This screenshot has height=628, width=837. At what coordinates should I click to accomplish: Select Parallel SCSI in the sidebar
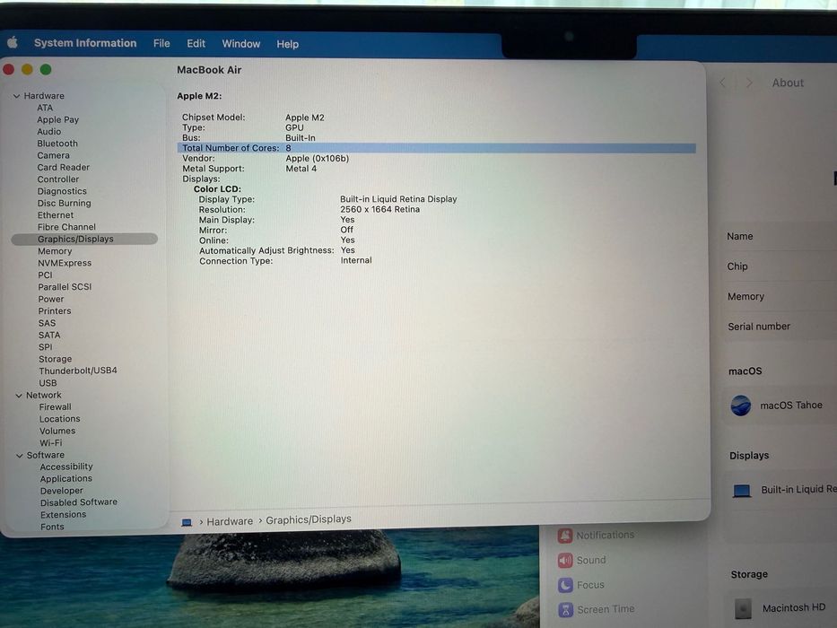click(x=65, y=287)
